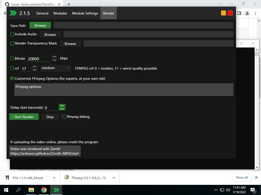The image size is (261, 195).
Task: Click the red close square button
Action: [230, 13]
